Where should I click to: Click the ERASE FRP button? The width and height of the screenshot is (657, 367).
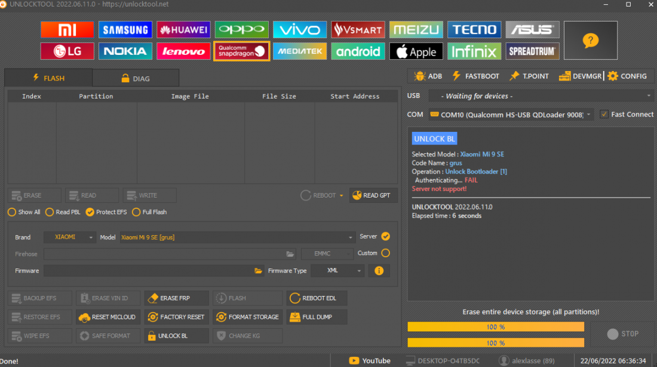pyautogui.click(x=176, y=298)
